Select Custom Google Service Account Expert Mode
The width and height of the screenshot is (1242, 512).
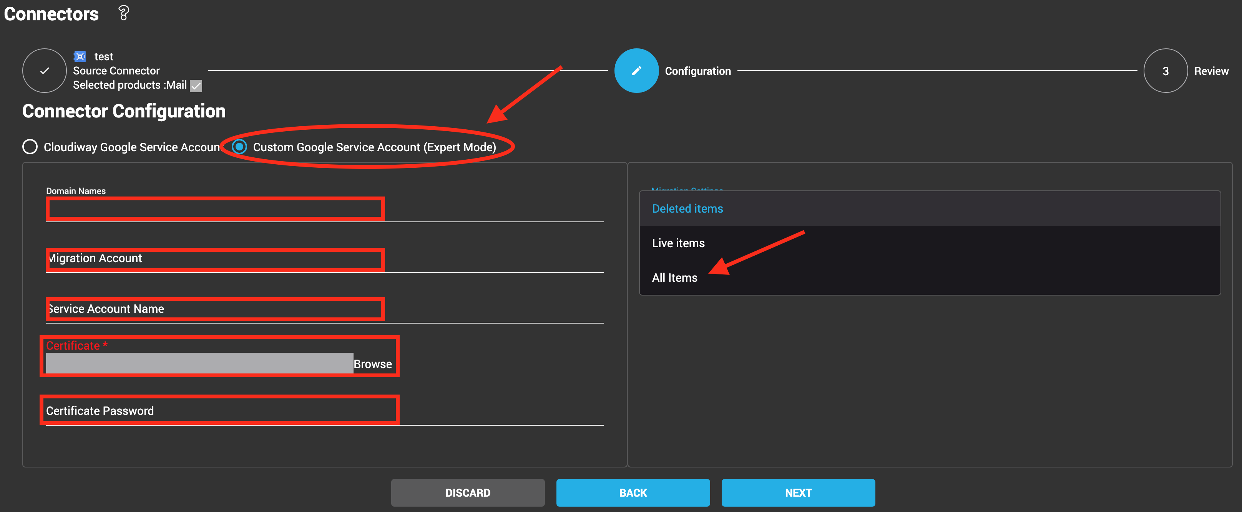pos(239,147)
